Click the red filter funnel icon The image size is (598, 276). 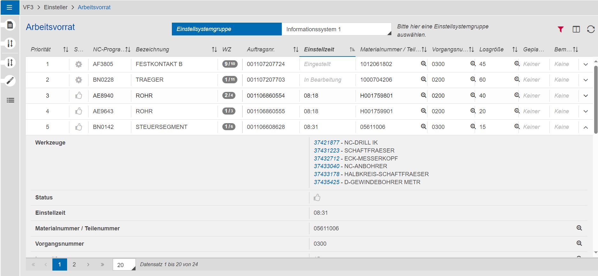click(560, 29)
